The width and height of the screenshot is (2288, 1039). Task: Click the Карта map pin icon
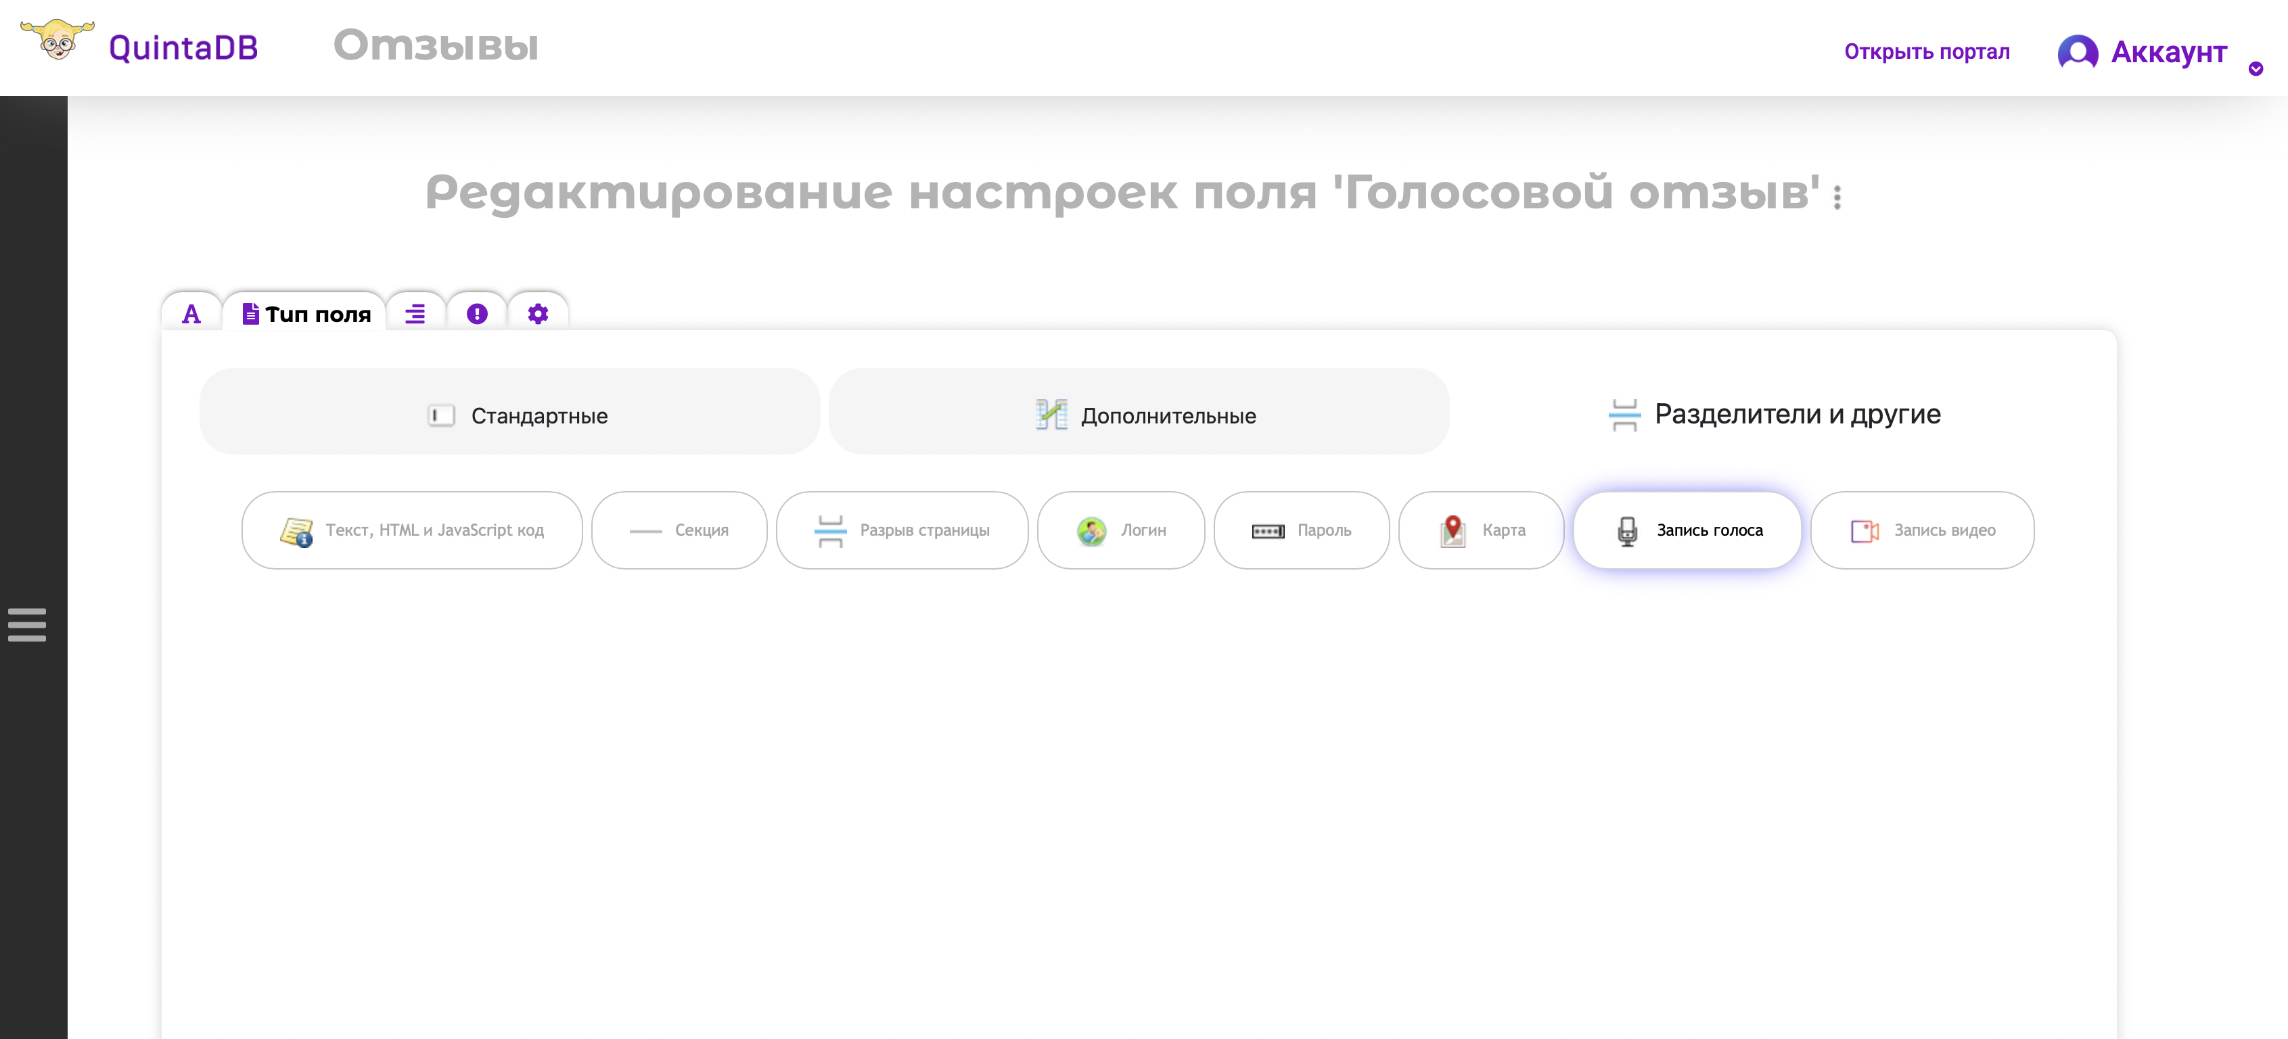pos(1453,531)
